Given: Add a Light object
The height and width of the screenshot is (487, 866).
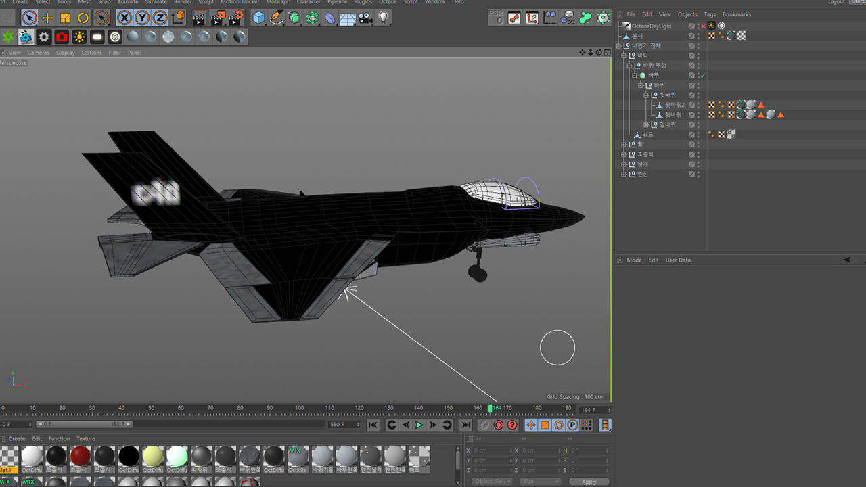Looking at the screenshot, I should [x=384, y=18].
